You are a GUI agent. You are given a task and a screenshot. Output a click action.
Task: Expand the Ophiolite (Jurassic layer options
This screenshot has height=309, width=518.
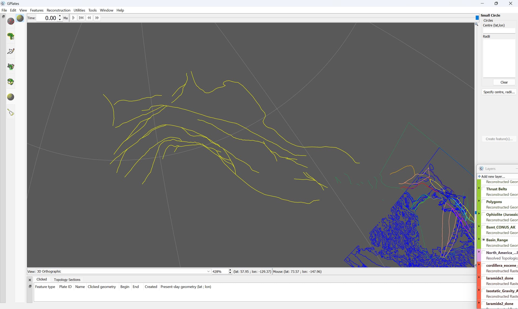(x=479, y=213)
